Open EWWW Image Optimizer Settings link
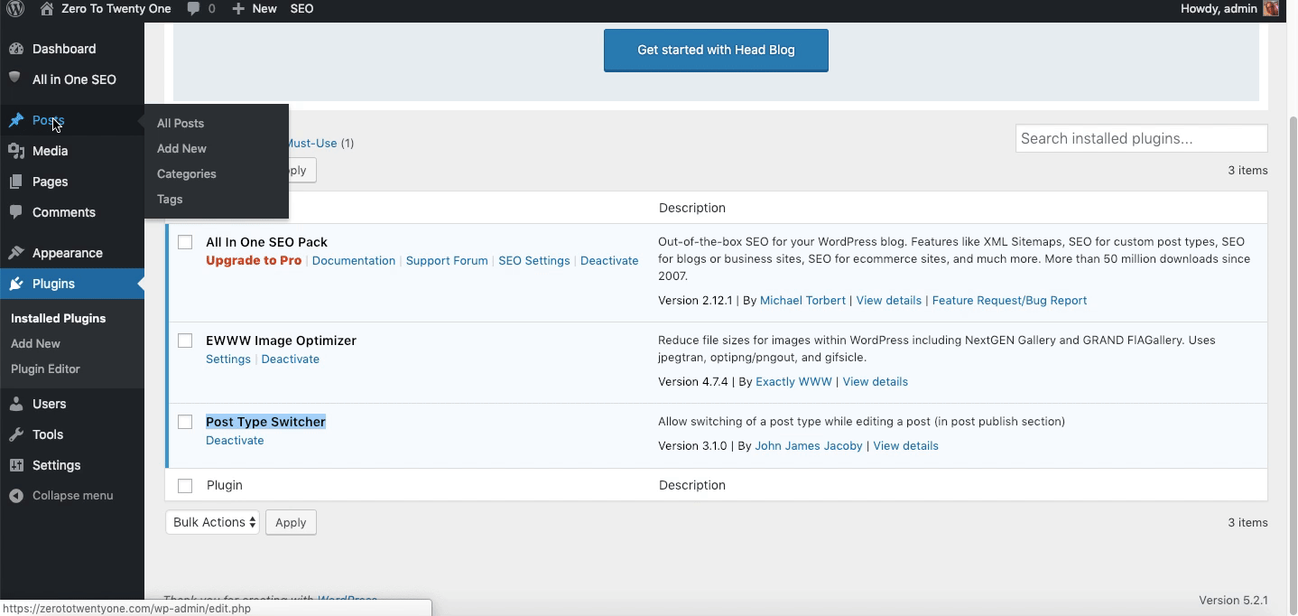The width and height of the screenshot is (1298, 616). click(x=228, y=359)
